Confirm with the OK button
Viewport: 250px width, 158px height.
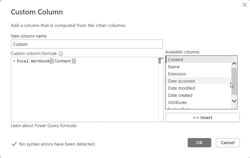coord(199,143)
